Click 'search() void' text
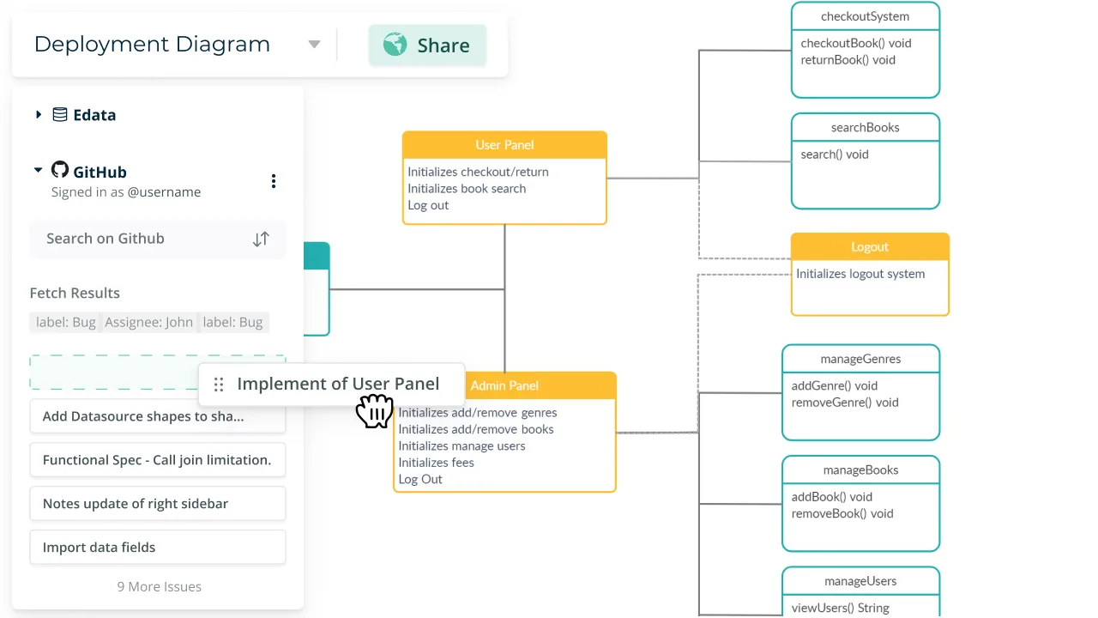Screen dimensions: 1098x618 (835, 154)
